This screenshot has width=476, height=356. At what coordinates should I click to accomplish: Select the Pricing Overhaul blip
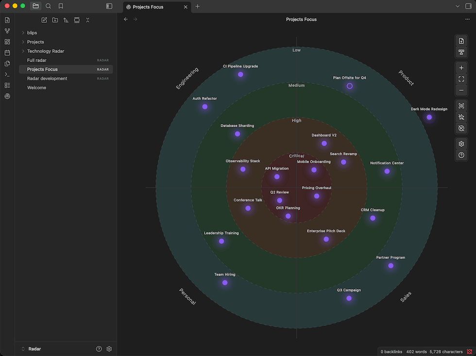pos(317,196)
